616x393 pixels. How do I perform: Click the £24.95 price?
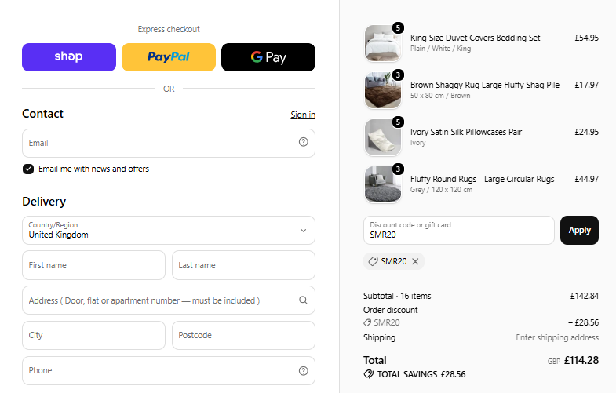click(x=586, y=133)
